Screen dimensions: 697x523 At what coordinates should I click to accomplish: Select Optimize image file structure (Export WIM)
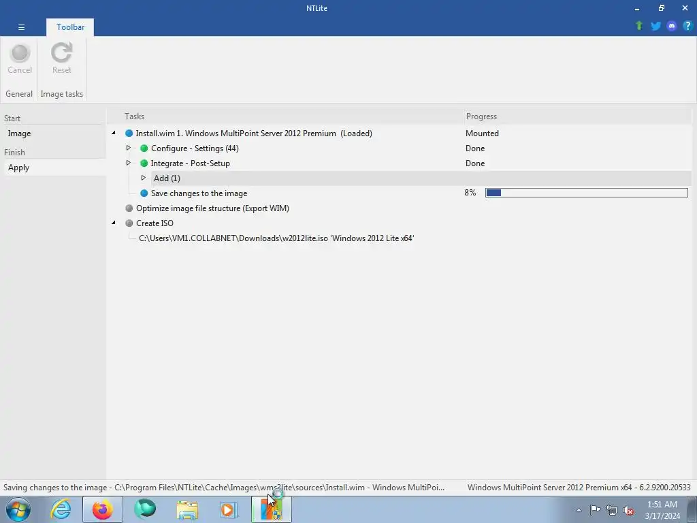tap(212, 208)
